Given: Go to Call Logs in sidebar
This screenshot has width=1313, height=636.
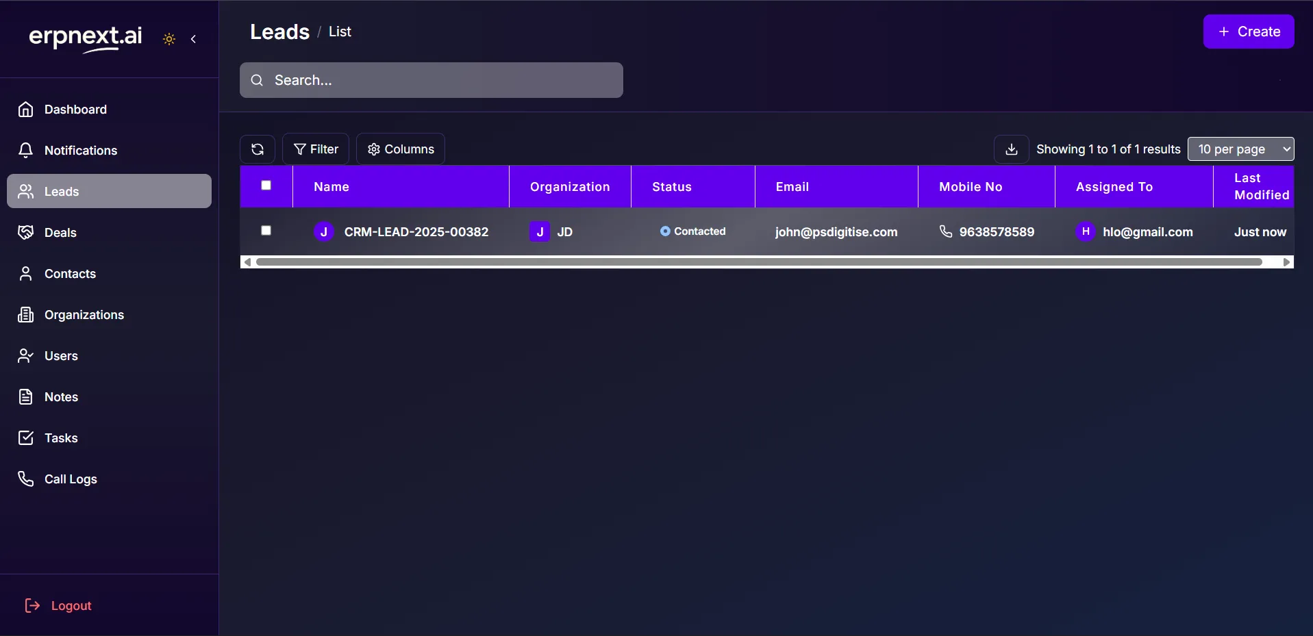Looking at the screenshot, I should [71, 479].
